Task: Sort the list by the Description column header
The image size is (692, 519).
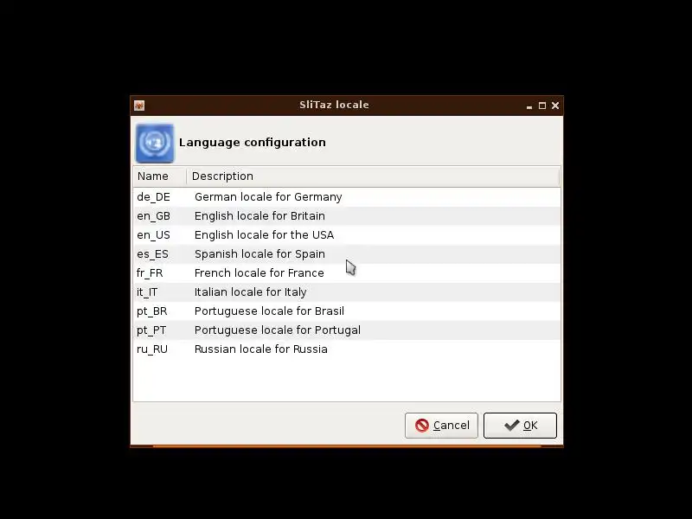Action: 373,176
